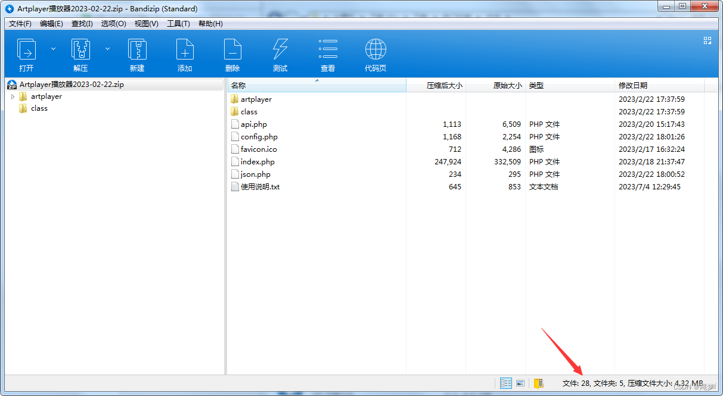Sort by 类型 column header
Screen dimensions: 723x396
[570, 86]
